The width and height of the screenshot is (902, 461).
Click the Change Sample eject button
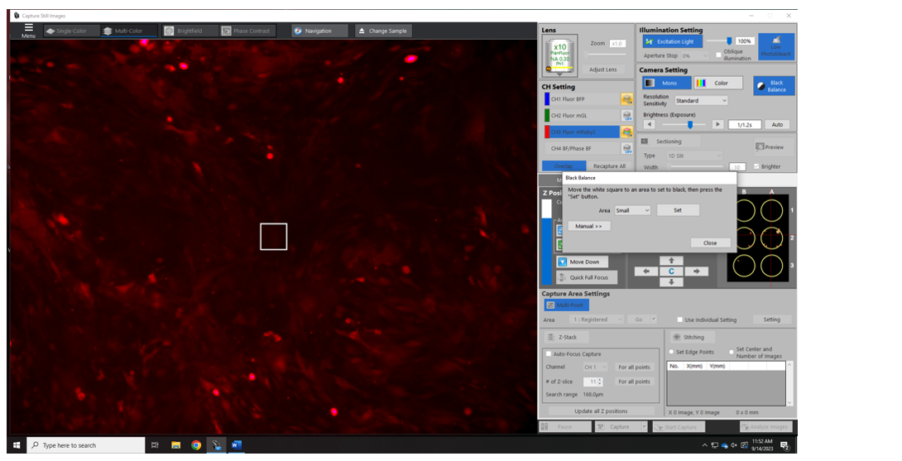point(383,31)
